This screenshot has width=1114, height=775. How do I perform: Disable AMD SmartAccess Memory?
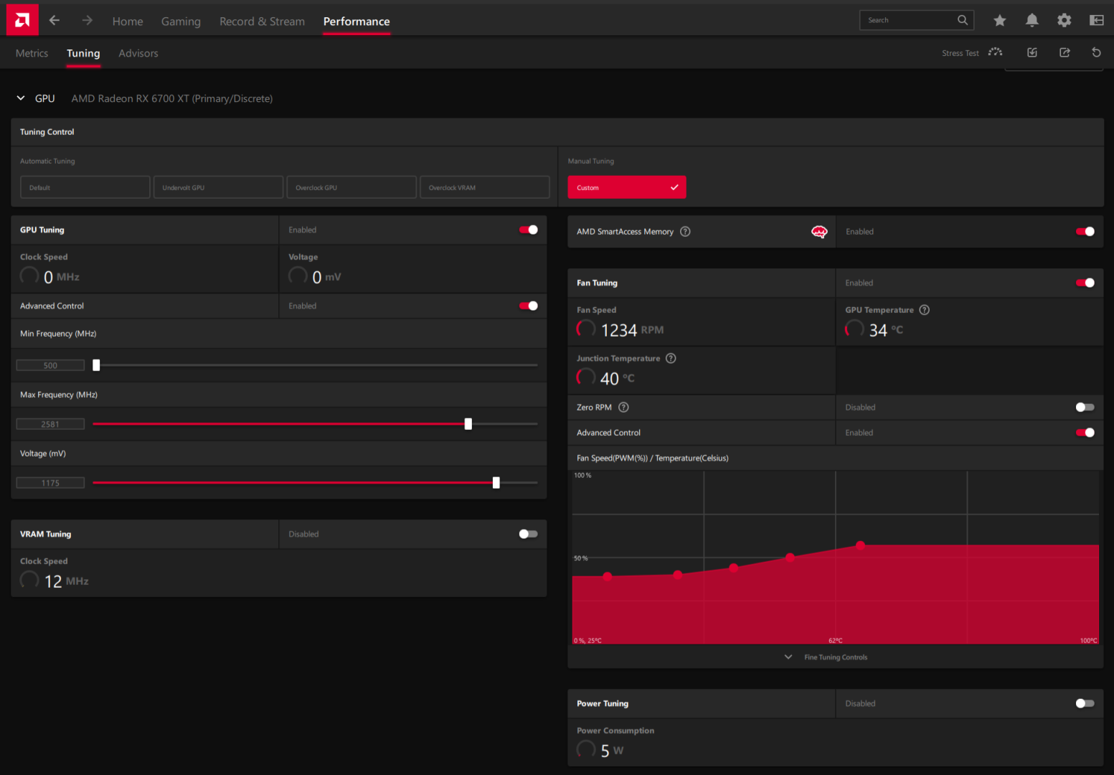click(1085, 231)
